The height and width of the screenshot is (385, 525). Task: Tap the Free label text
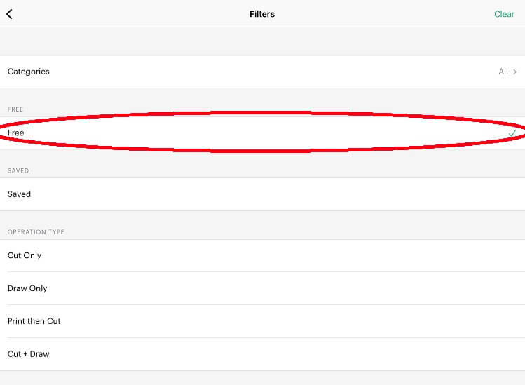coord(16,133)
